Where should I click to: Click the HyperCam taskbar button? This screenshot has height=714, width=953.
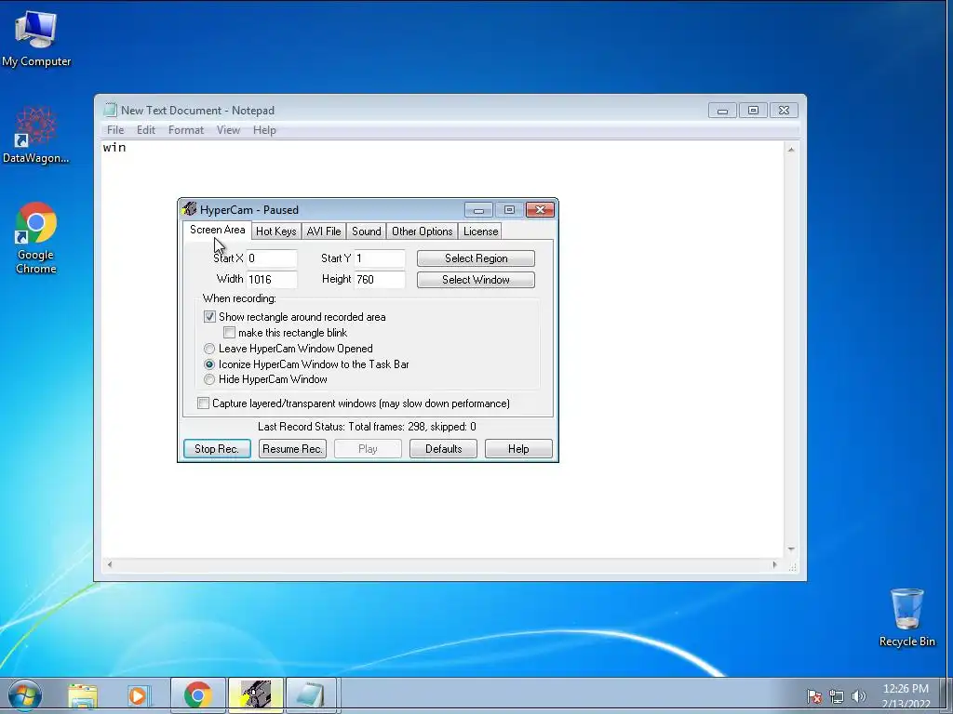(x=256, y=695)
